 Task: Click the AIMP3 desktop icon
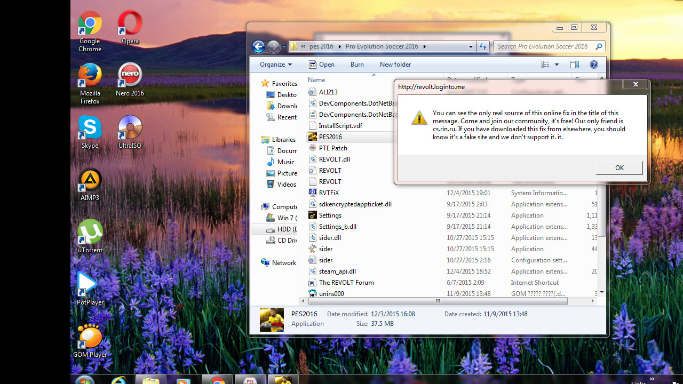tap(90, 185)
